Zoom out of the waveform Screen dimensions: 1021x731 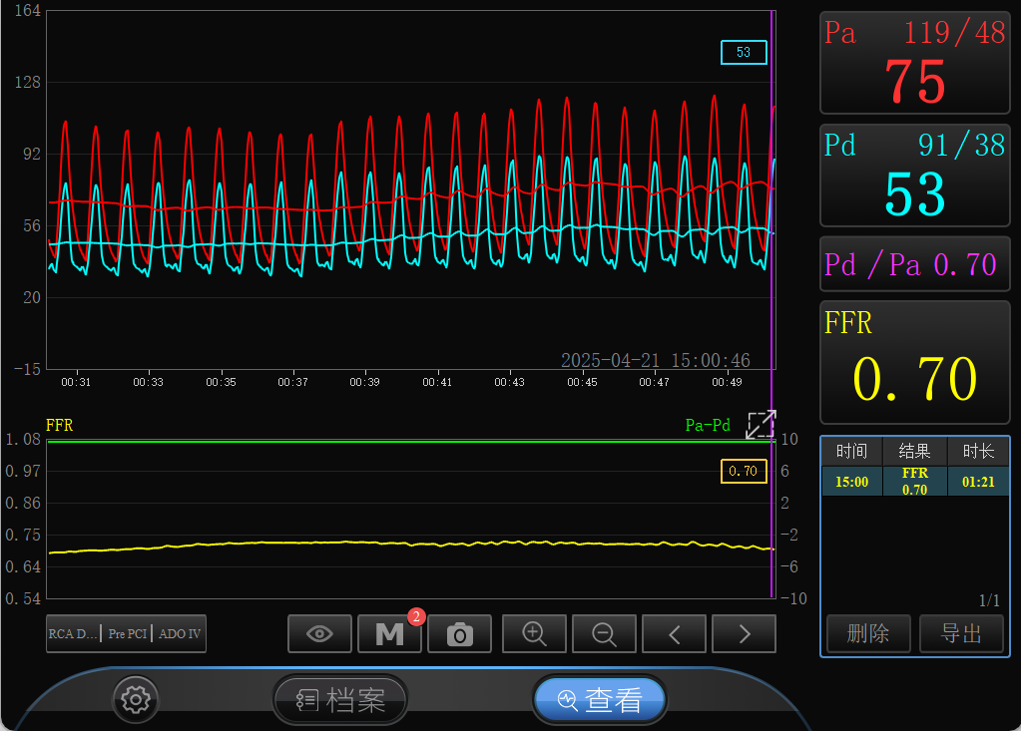point(604,633)
